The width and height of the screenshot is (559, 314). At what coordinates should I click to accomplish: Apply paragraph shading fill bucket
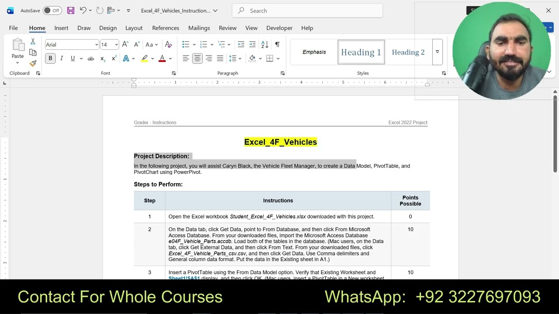[x=252, y=58]
